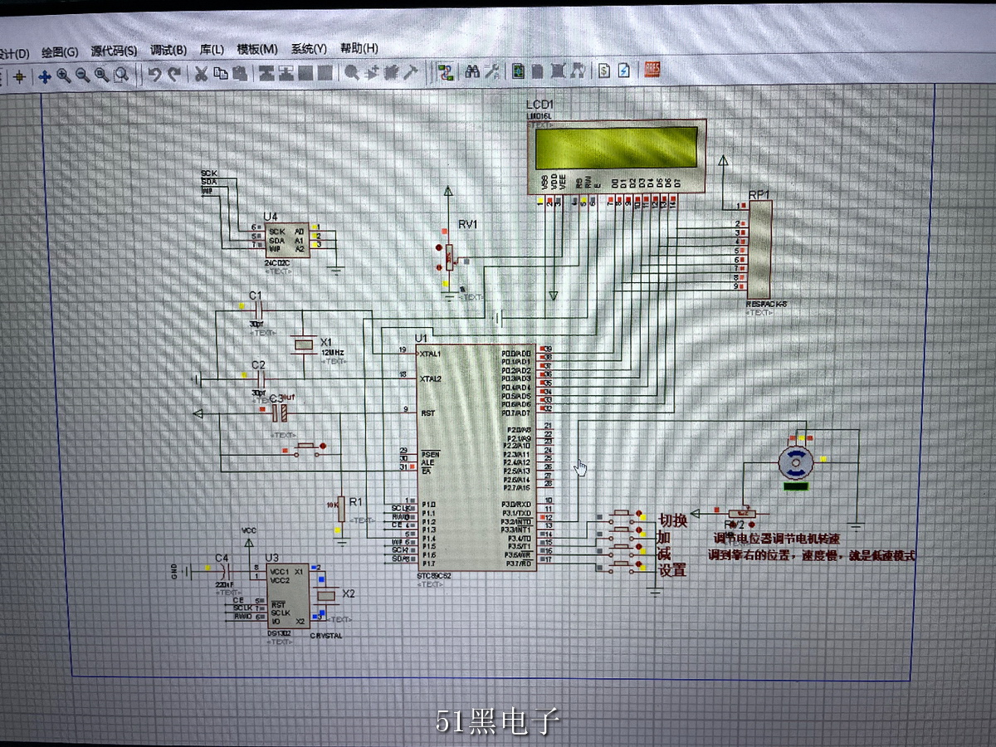Undo the last change

pos(154,74)
